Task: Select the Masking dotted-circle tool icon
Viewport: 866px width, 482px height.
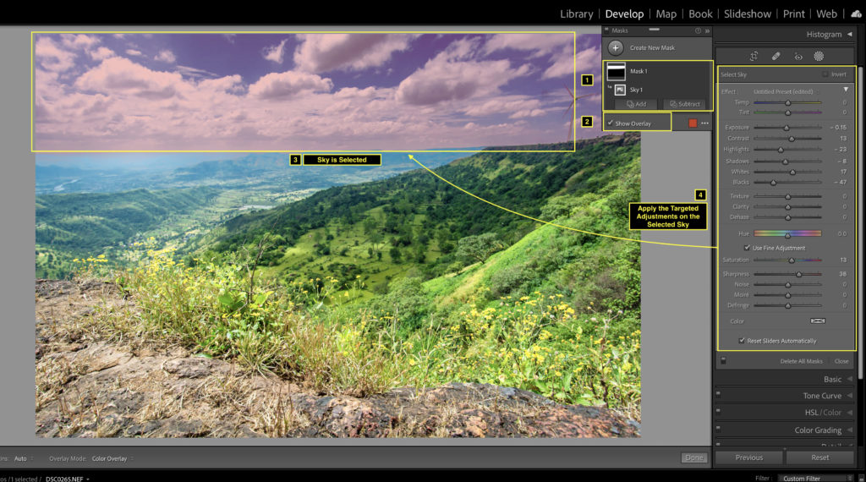Action: point(819,57)
